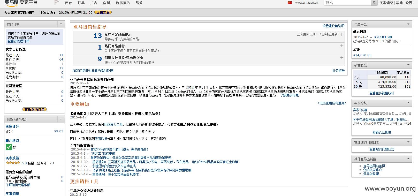
Task: Open the 卖家论坛 link in notice text
Action: pyautogui.click(x=101, y=139)
